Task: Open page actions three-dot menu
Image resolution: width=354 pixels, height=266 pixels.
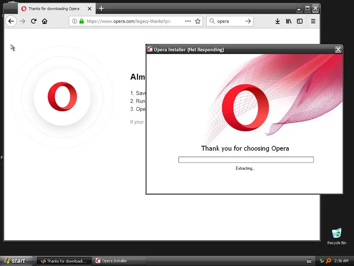Action: point(188,21)
